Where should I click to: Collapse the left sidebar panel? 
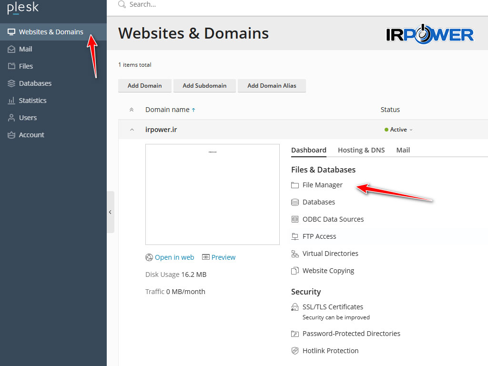(110, 212)
